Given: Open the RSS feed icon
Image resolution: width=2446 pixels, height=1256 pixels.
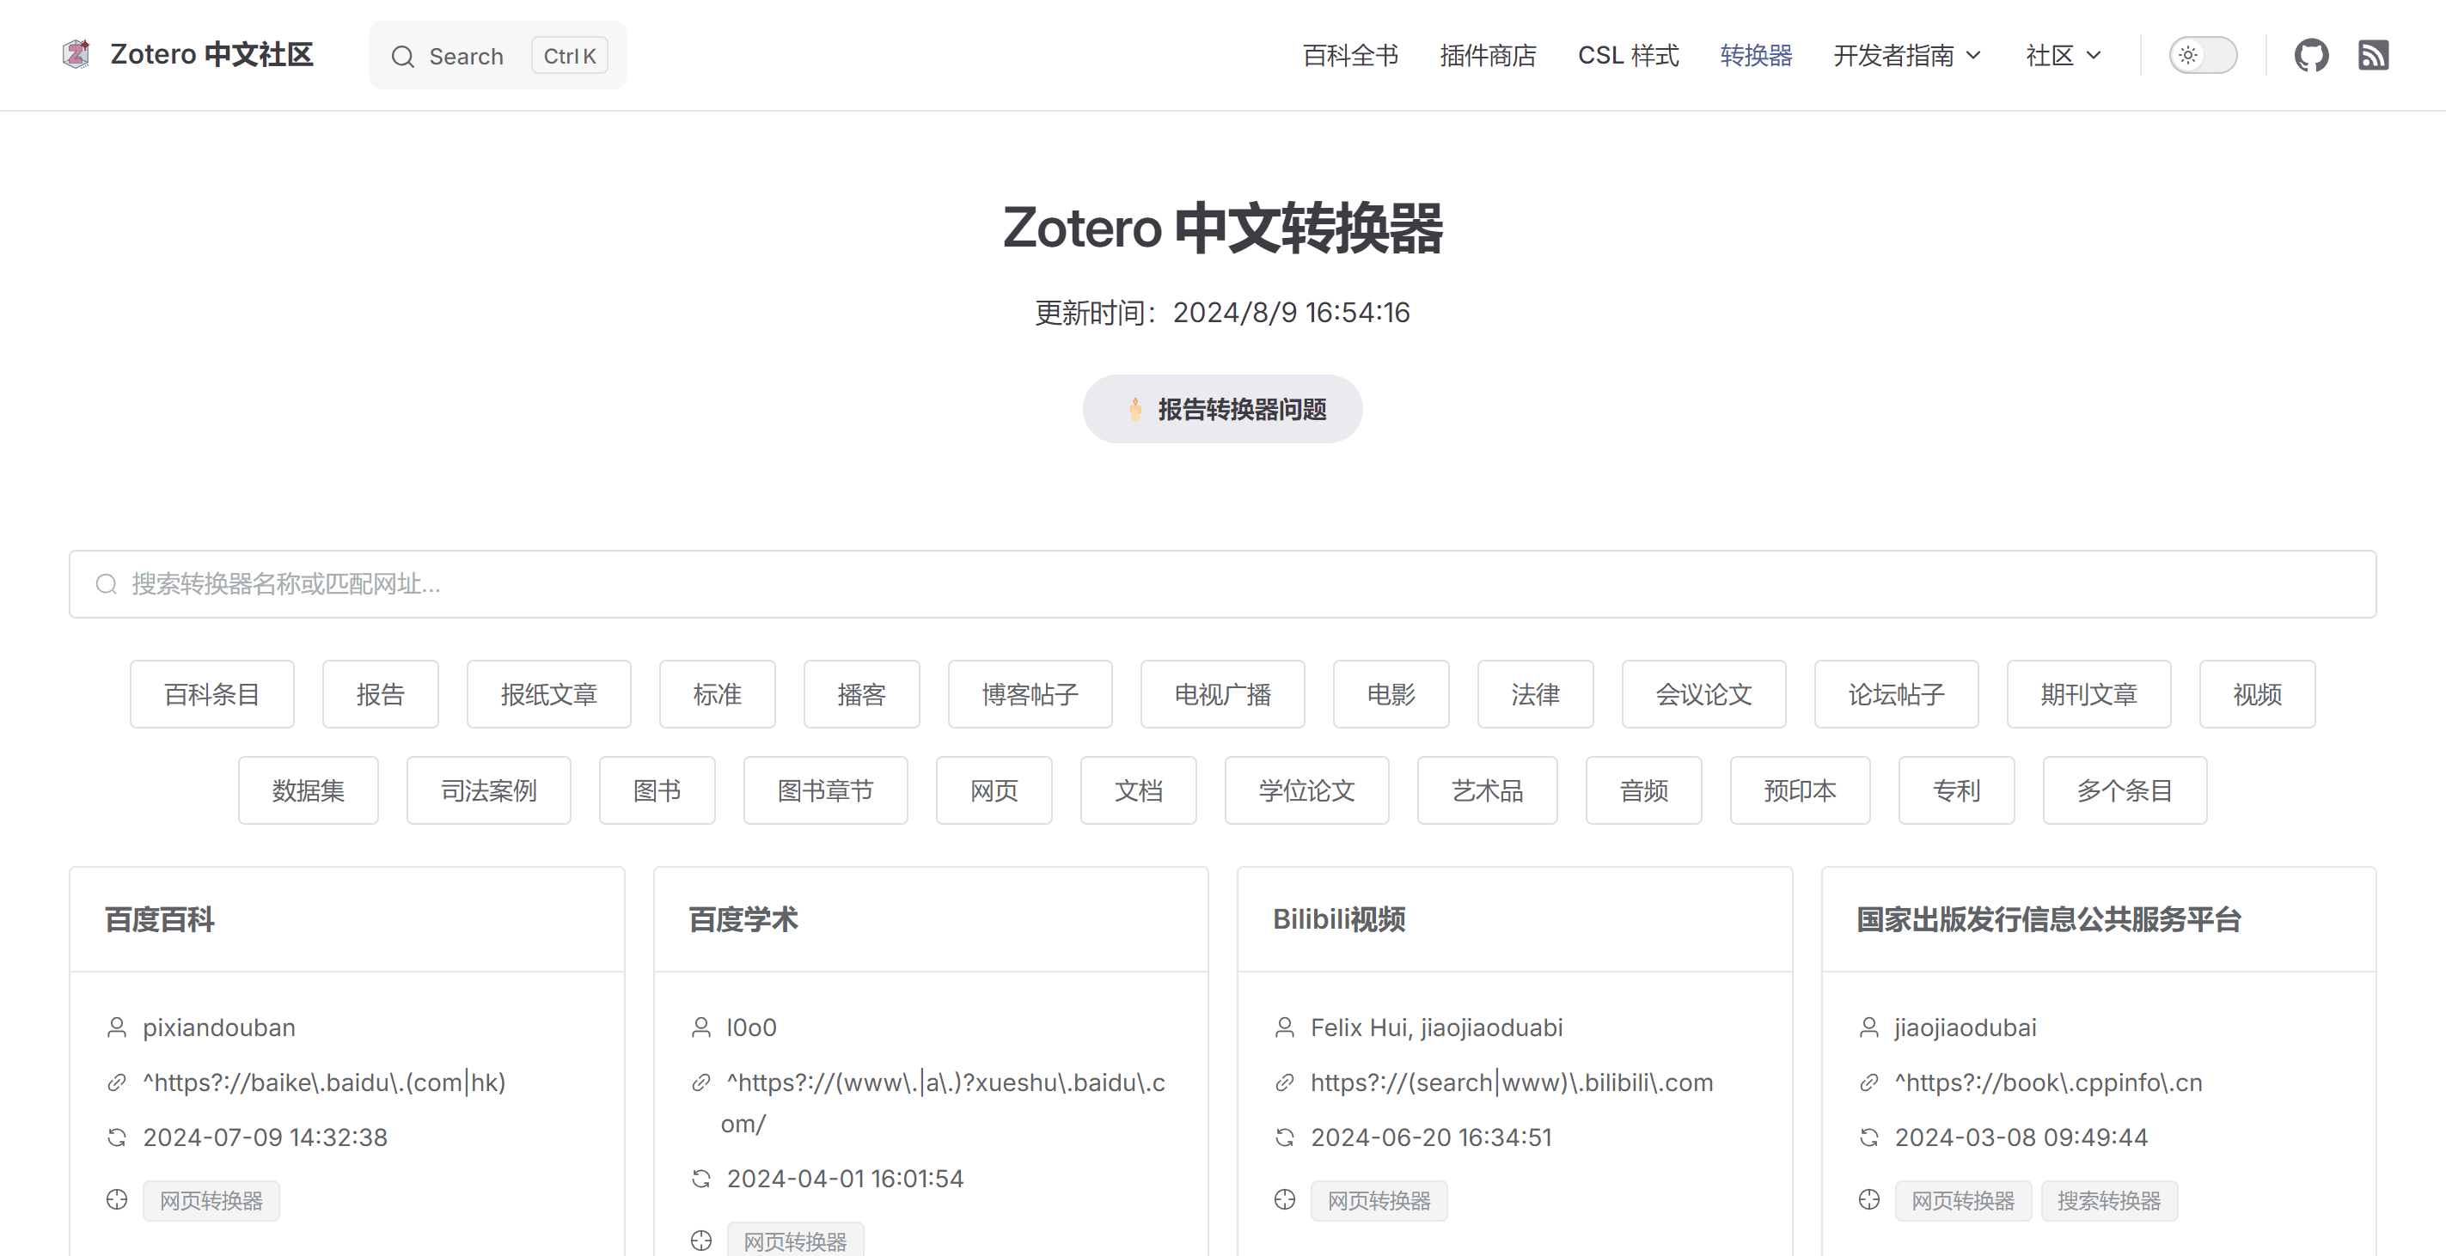Looking at the screenshot, I should (2373, 55).
